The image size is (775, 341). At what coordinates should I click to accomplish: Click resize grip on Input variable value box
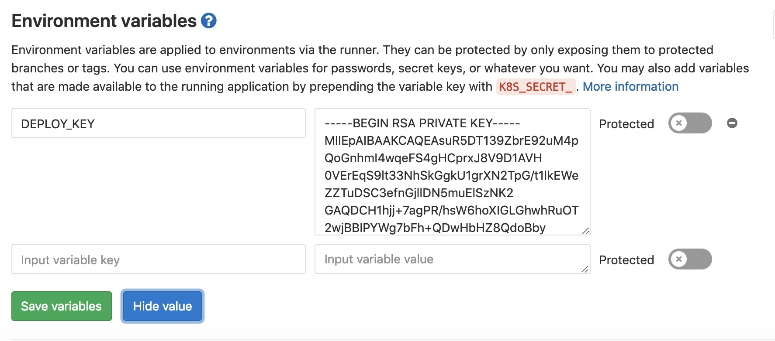(x=585, y=269)
